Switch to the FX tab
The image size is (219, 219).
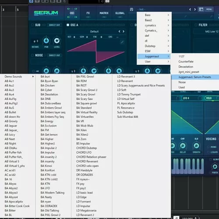[x=88, y=13]
